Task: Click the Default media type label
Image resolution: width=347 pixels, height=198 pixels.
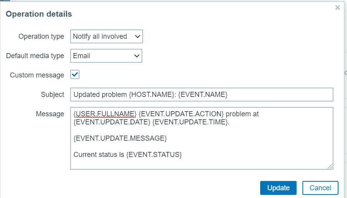Action: [35, 56]
